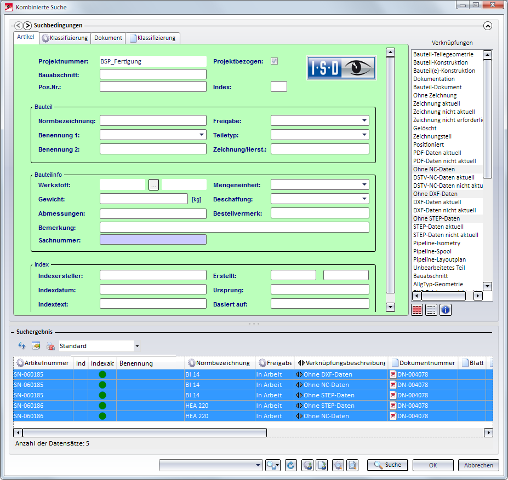
Task: Click the printer icon in Suchergebnis toolbar
Action: click(x=50, y=346)
